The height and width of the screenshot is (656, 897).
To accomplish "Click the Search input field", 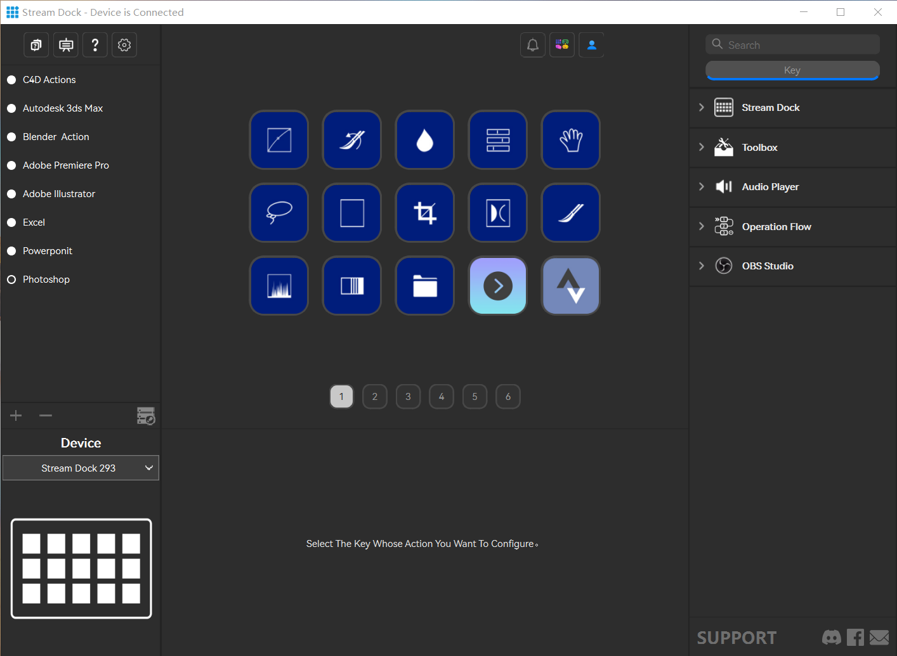I will click(x=792, y=44).
